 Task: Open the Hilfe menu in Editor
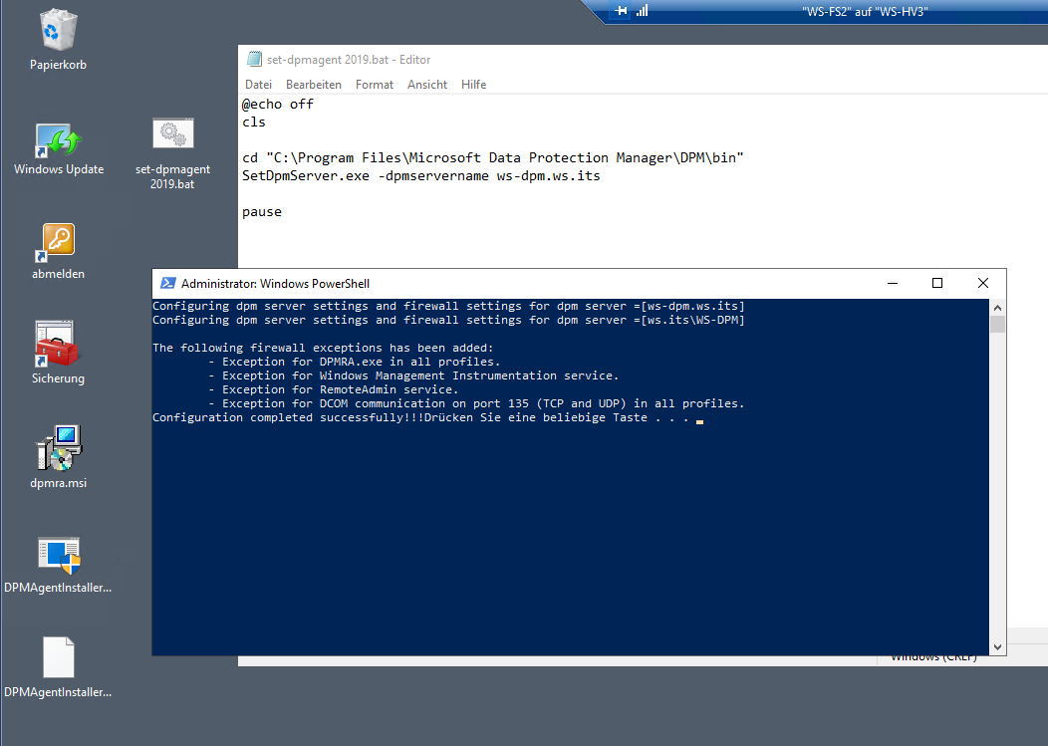coord(473,85)
